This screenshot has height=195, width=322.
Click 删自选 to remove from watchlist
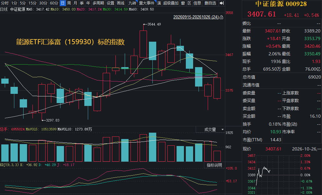point(210,3)
